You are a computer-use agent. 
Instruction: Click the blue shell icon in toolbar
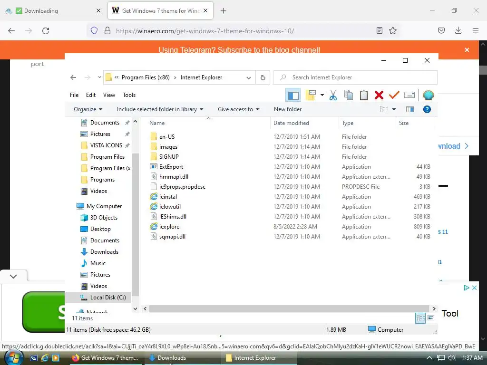pyautogui.click(x=429, y=95)
